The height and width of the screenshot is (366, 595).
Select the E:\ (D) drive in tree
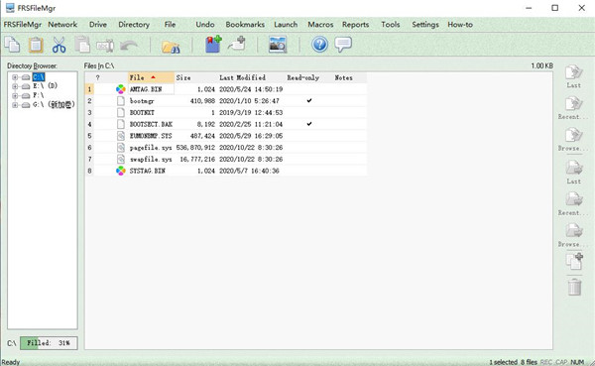tap(45, 86)
